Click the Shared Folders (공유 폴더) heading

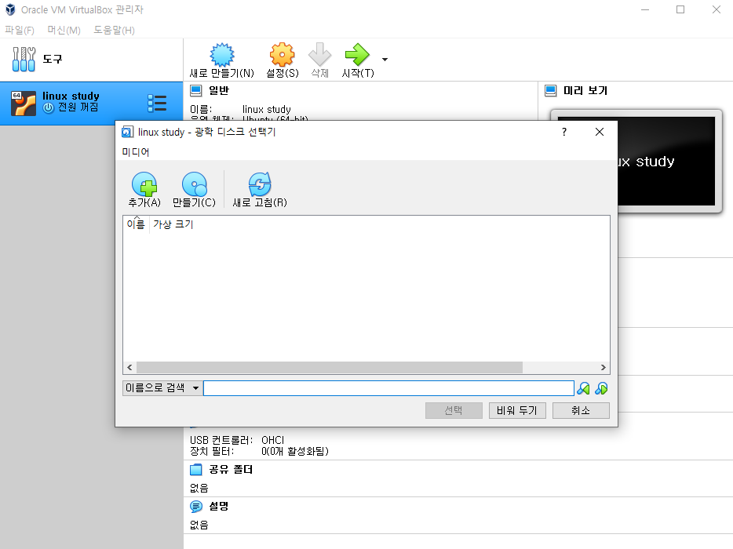(x=231, y=469)
